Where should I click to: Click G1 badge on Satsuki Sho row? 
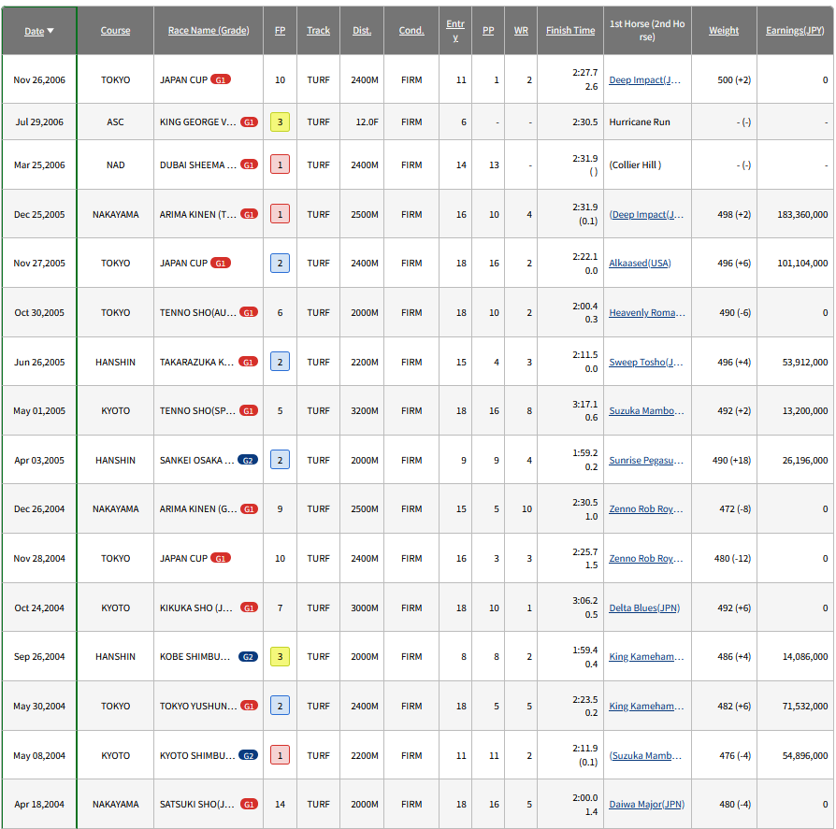point(249,804)
